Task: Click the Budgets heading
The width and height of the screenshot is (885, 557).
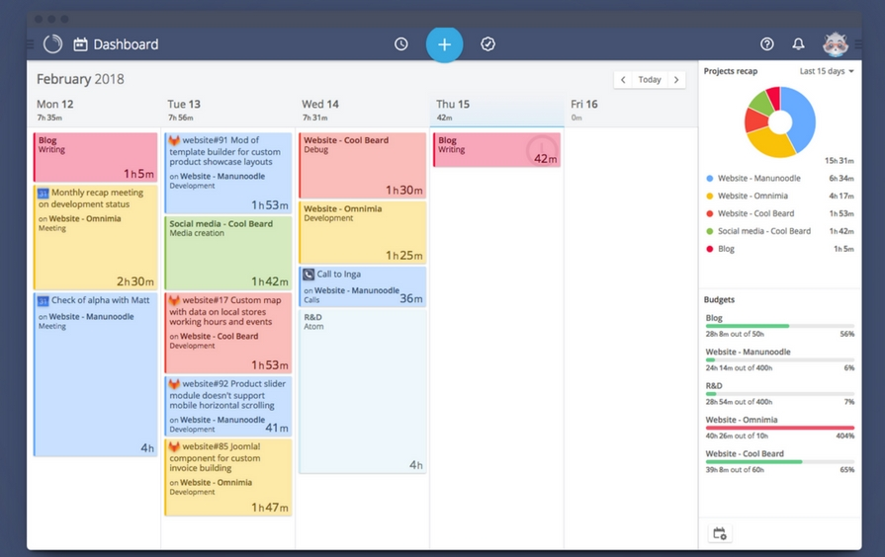Action: click(719, 300)
